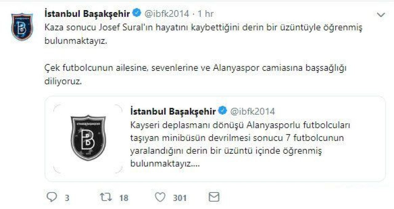Viewport: 394px width, 209px height.
Task: Like the tweet with the heart icon
Action: coord(160,197)
